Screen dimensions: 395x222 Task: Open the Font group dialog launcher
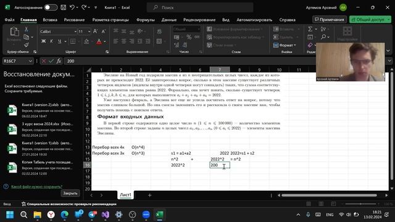coord(107,52)
